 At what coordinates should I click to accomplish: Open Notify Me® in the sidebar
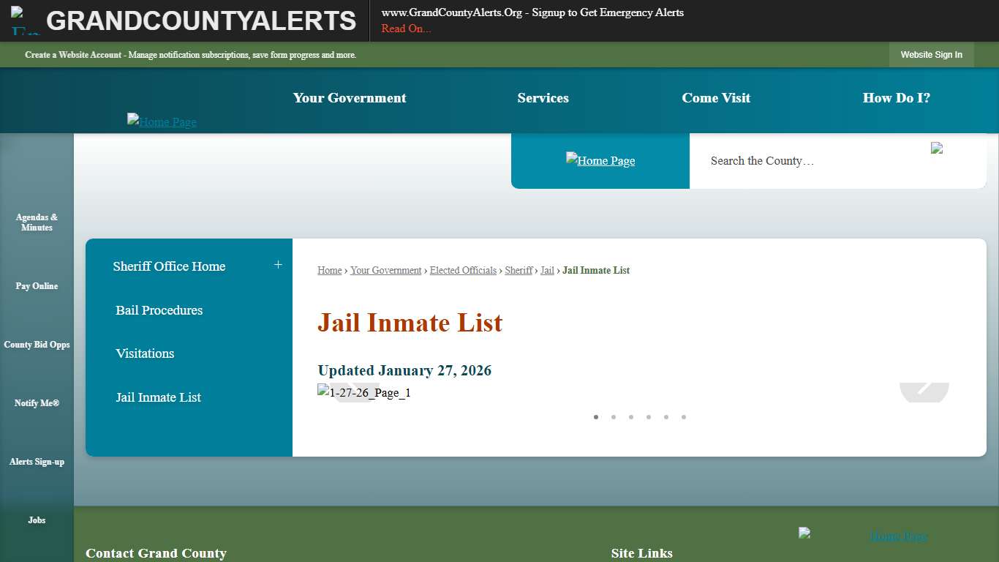point(36,403)
